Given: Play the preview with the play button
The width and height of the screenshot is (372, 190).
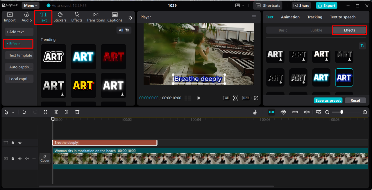Looking at the screenshot, I should (199, 98).
